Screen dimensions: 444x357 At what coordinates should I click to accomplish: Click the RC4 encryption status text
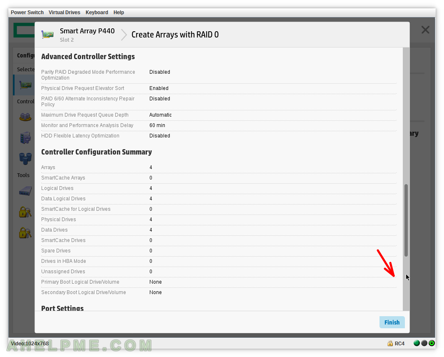399,343
